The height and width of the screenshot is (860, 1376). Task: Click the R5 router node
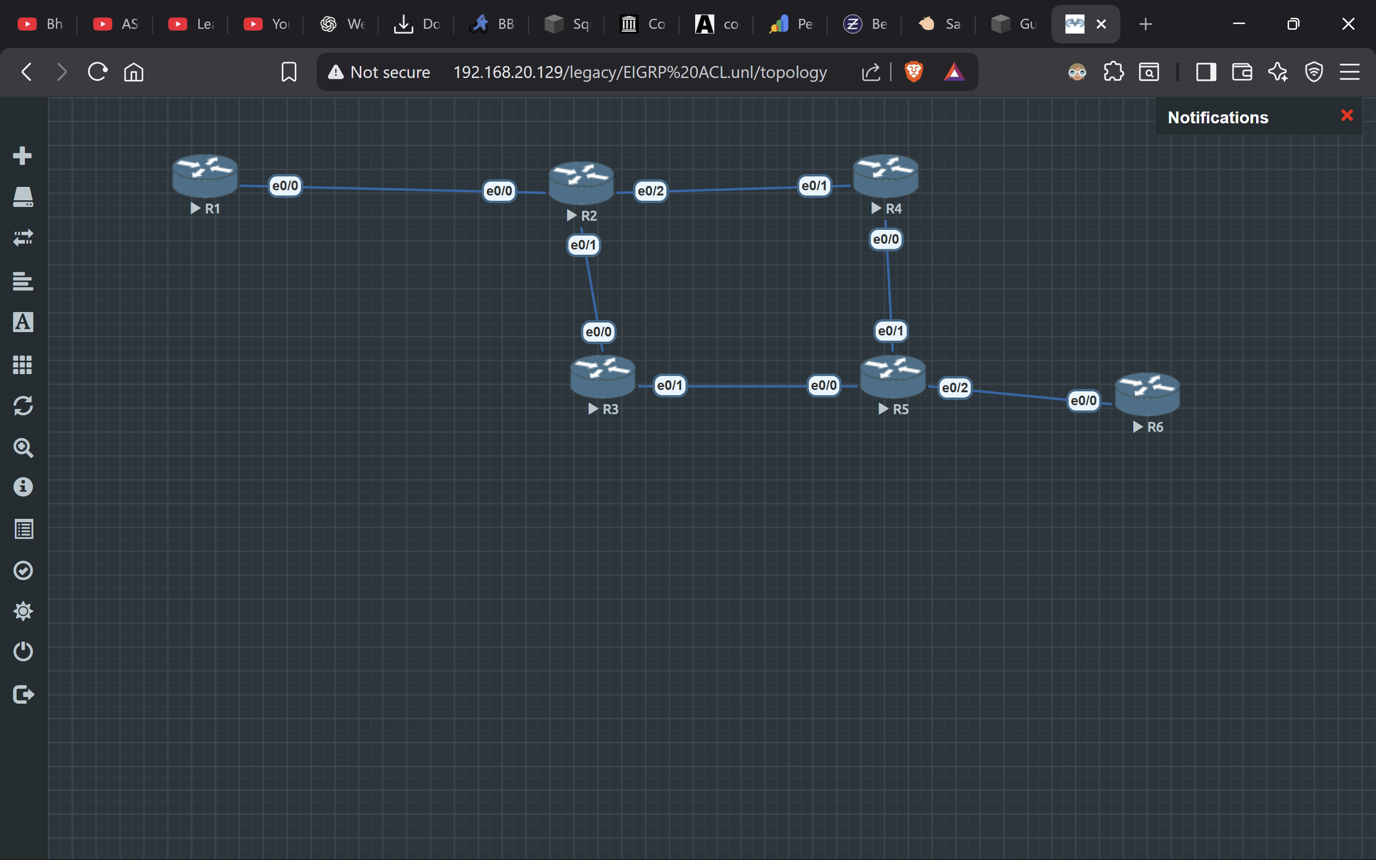893,376
